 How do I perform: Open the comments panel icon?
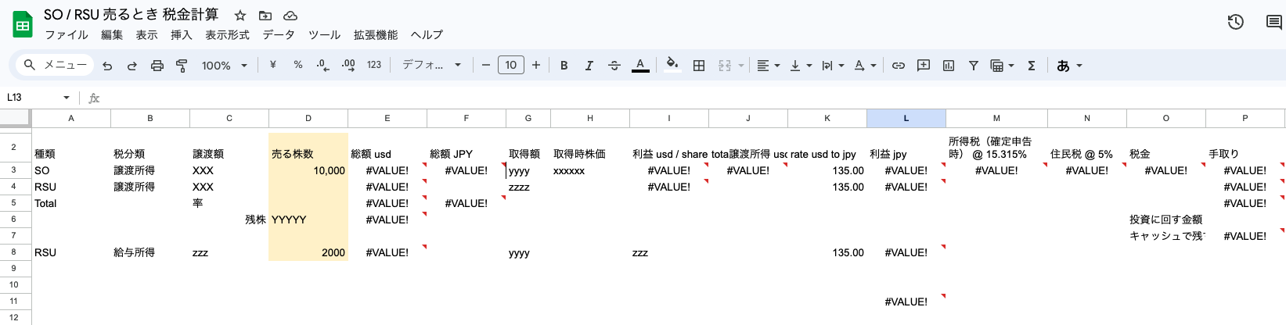pos(1274,22)
